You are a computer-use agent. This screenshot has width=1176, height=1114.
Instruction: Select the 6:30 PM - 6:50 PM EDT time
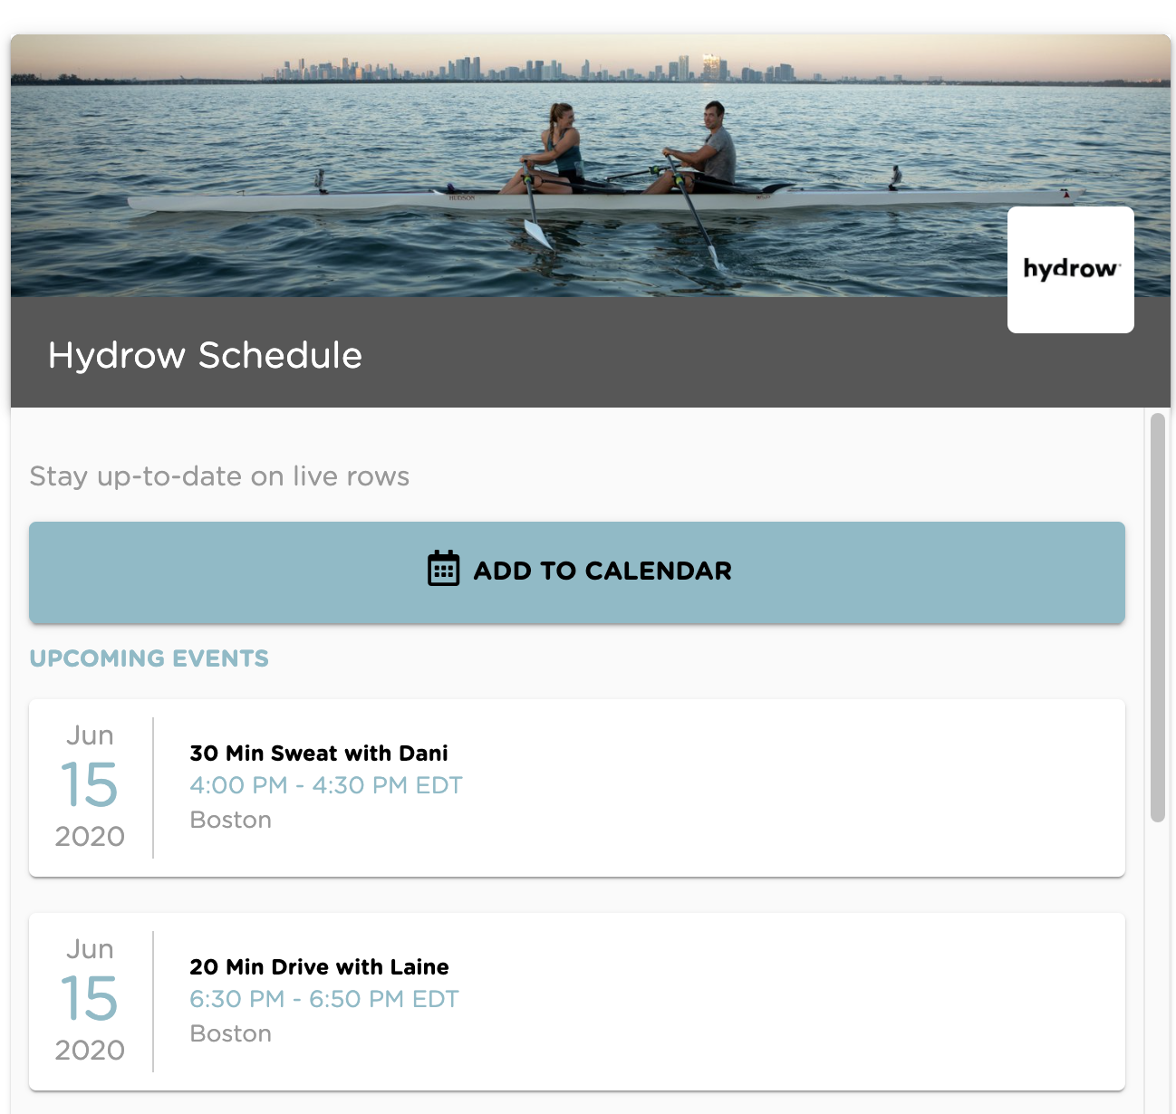324,999
